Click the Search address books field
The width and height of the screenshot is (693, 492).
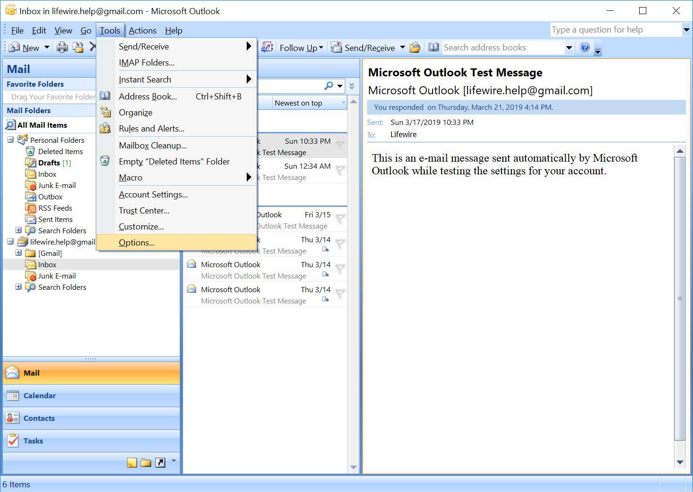click(503, 47)
